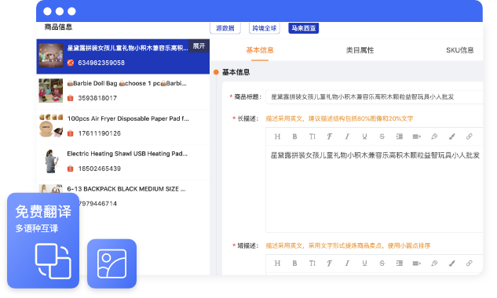Open the line spacing dropdown in long description toolbar
The width and height of the screenshot is (497, 298).
tap(416, 136)
